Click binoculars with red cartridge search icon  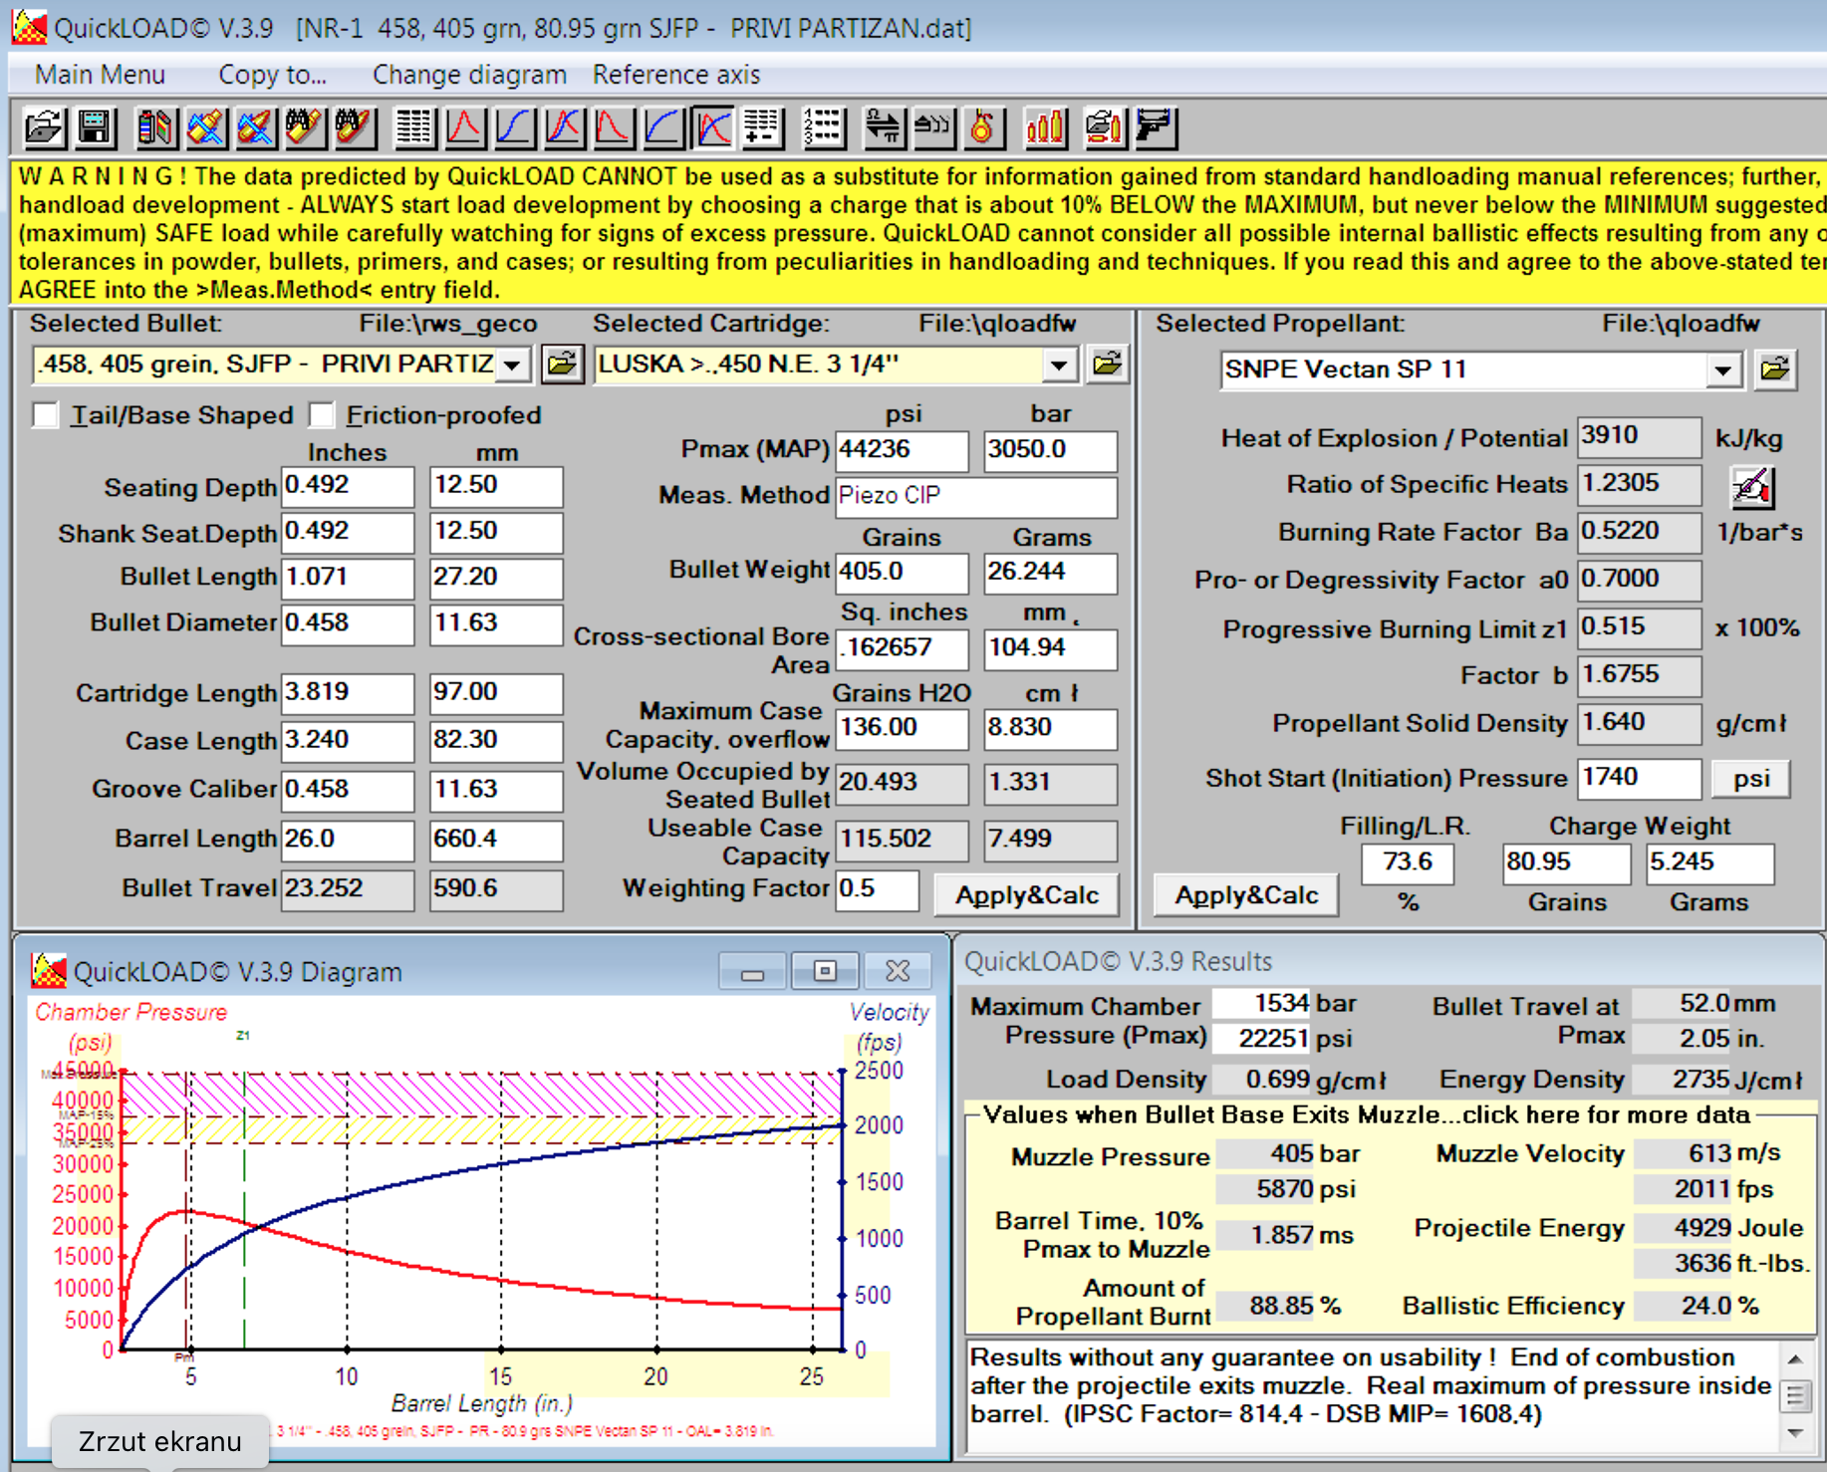tap(356, 127)
